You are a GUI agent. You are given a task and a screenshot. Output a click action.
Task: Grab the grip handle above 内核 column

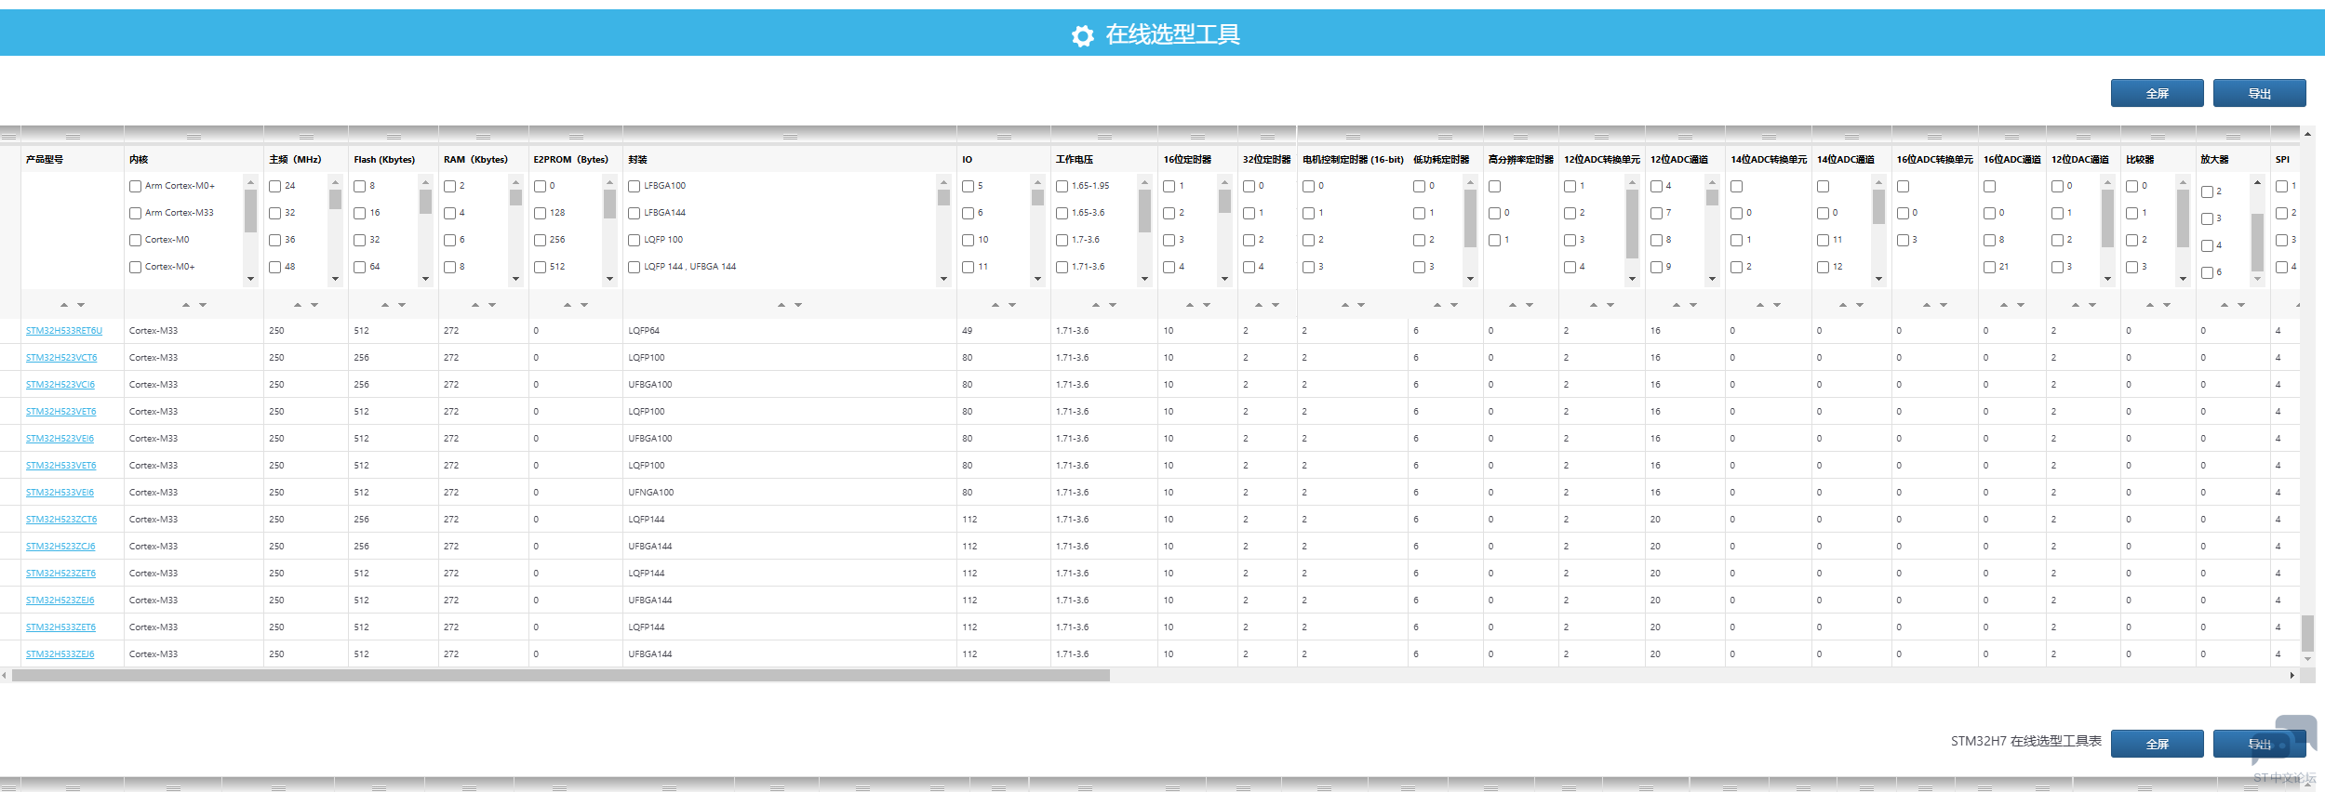tap(194, 137)
